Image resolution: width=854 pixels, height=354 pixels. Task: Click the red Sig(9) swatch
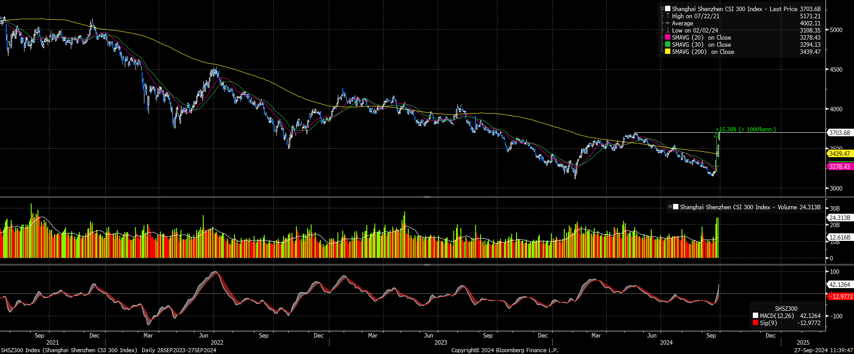pyautogui.click(x=755, y=323)
